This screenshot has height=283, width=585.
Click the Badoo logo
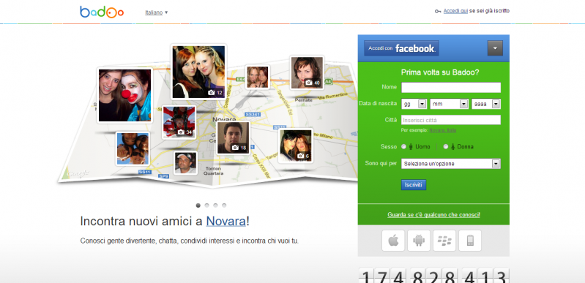coord(102,12)
